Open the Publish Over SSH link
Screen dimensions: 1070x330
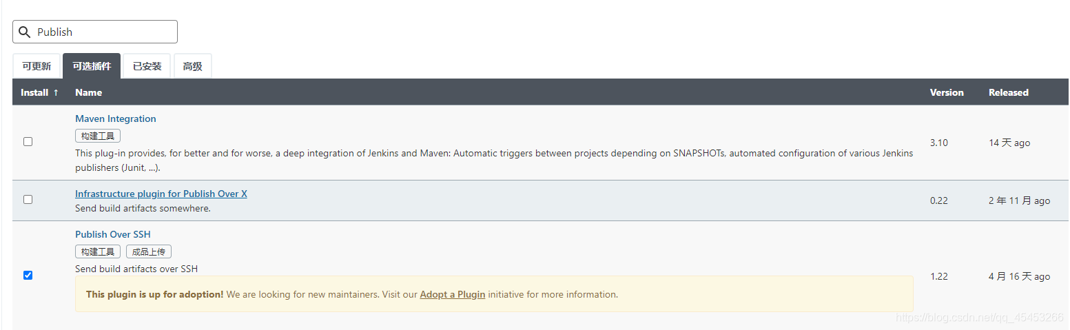[x=113, y=234]
